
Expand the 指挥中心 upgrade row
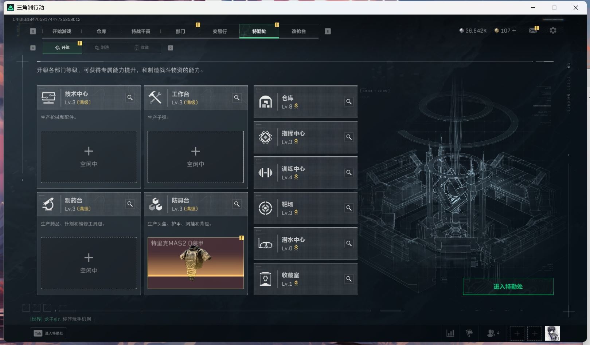pos(305,137)
